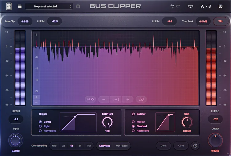Click the booster Gain knob
Screen dimensions: 231x156
[x=187, y=122]
